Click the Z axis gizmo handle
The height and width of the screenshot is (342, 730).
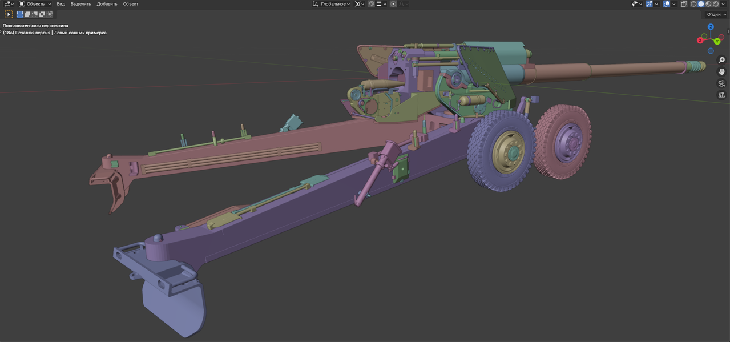point(711,27)
